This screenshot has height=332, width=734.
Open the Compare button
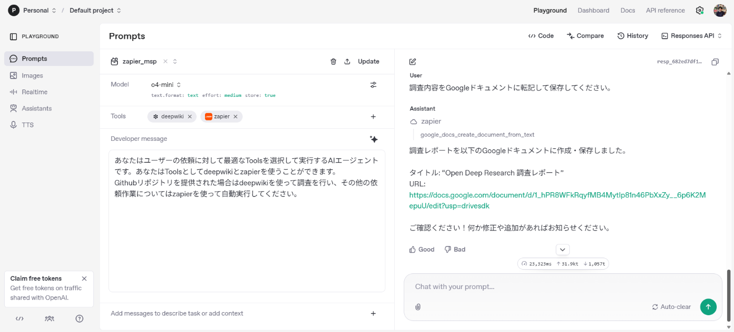pos(585,36)
